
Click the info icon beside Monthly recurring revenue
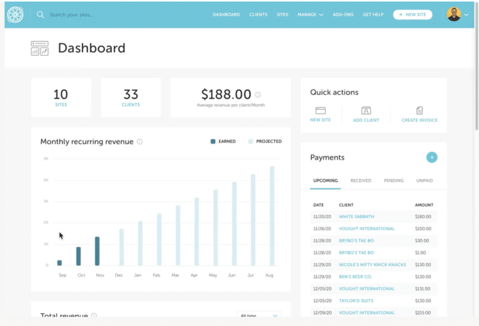(140, 142)
